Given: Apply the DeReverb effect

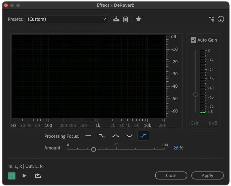Looking at the screenshot, I should [207, 175].
